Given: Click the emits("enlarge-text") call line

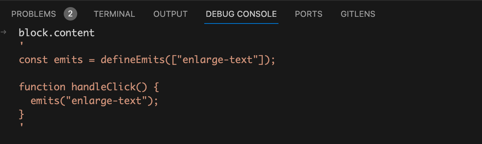Looking at the screenshot, I should [94, 101].
